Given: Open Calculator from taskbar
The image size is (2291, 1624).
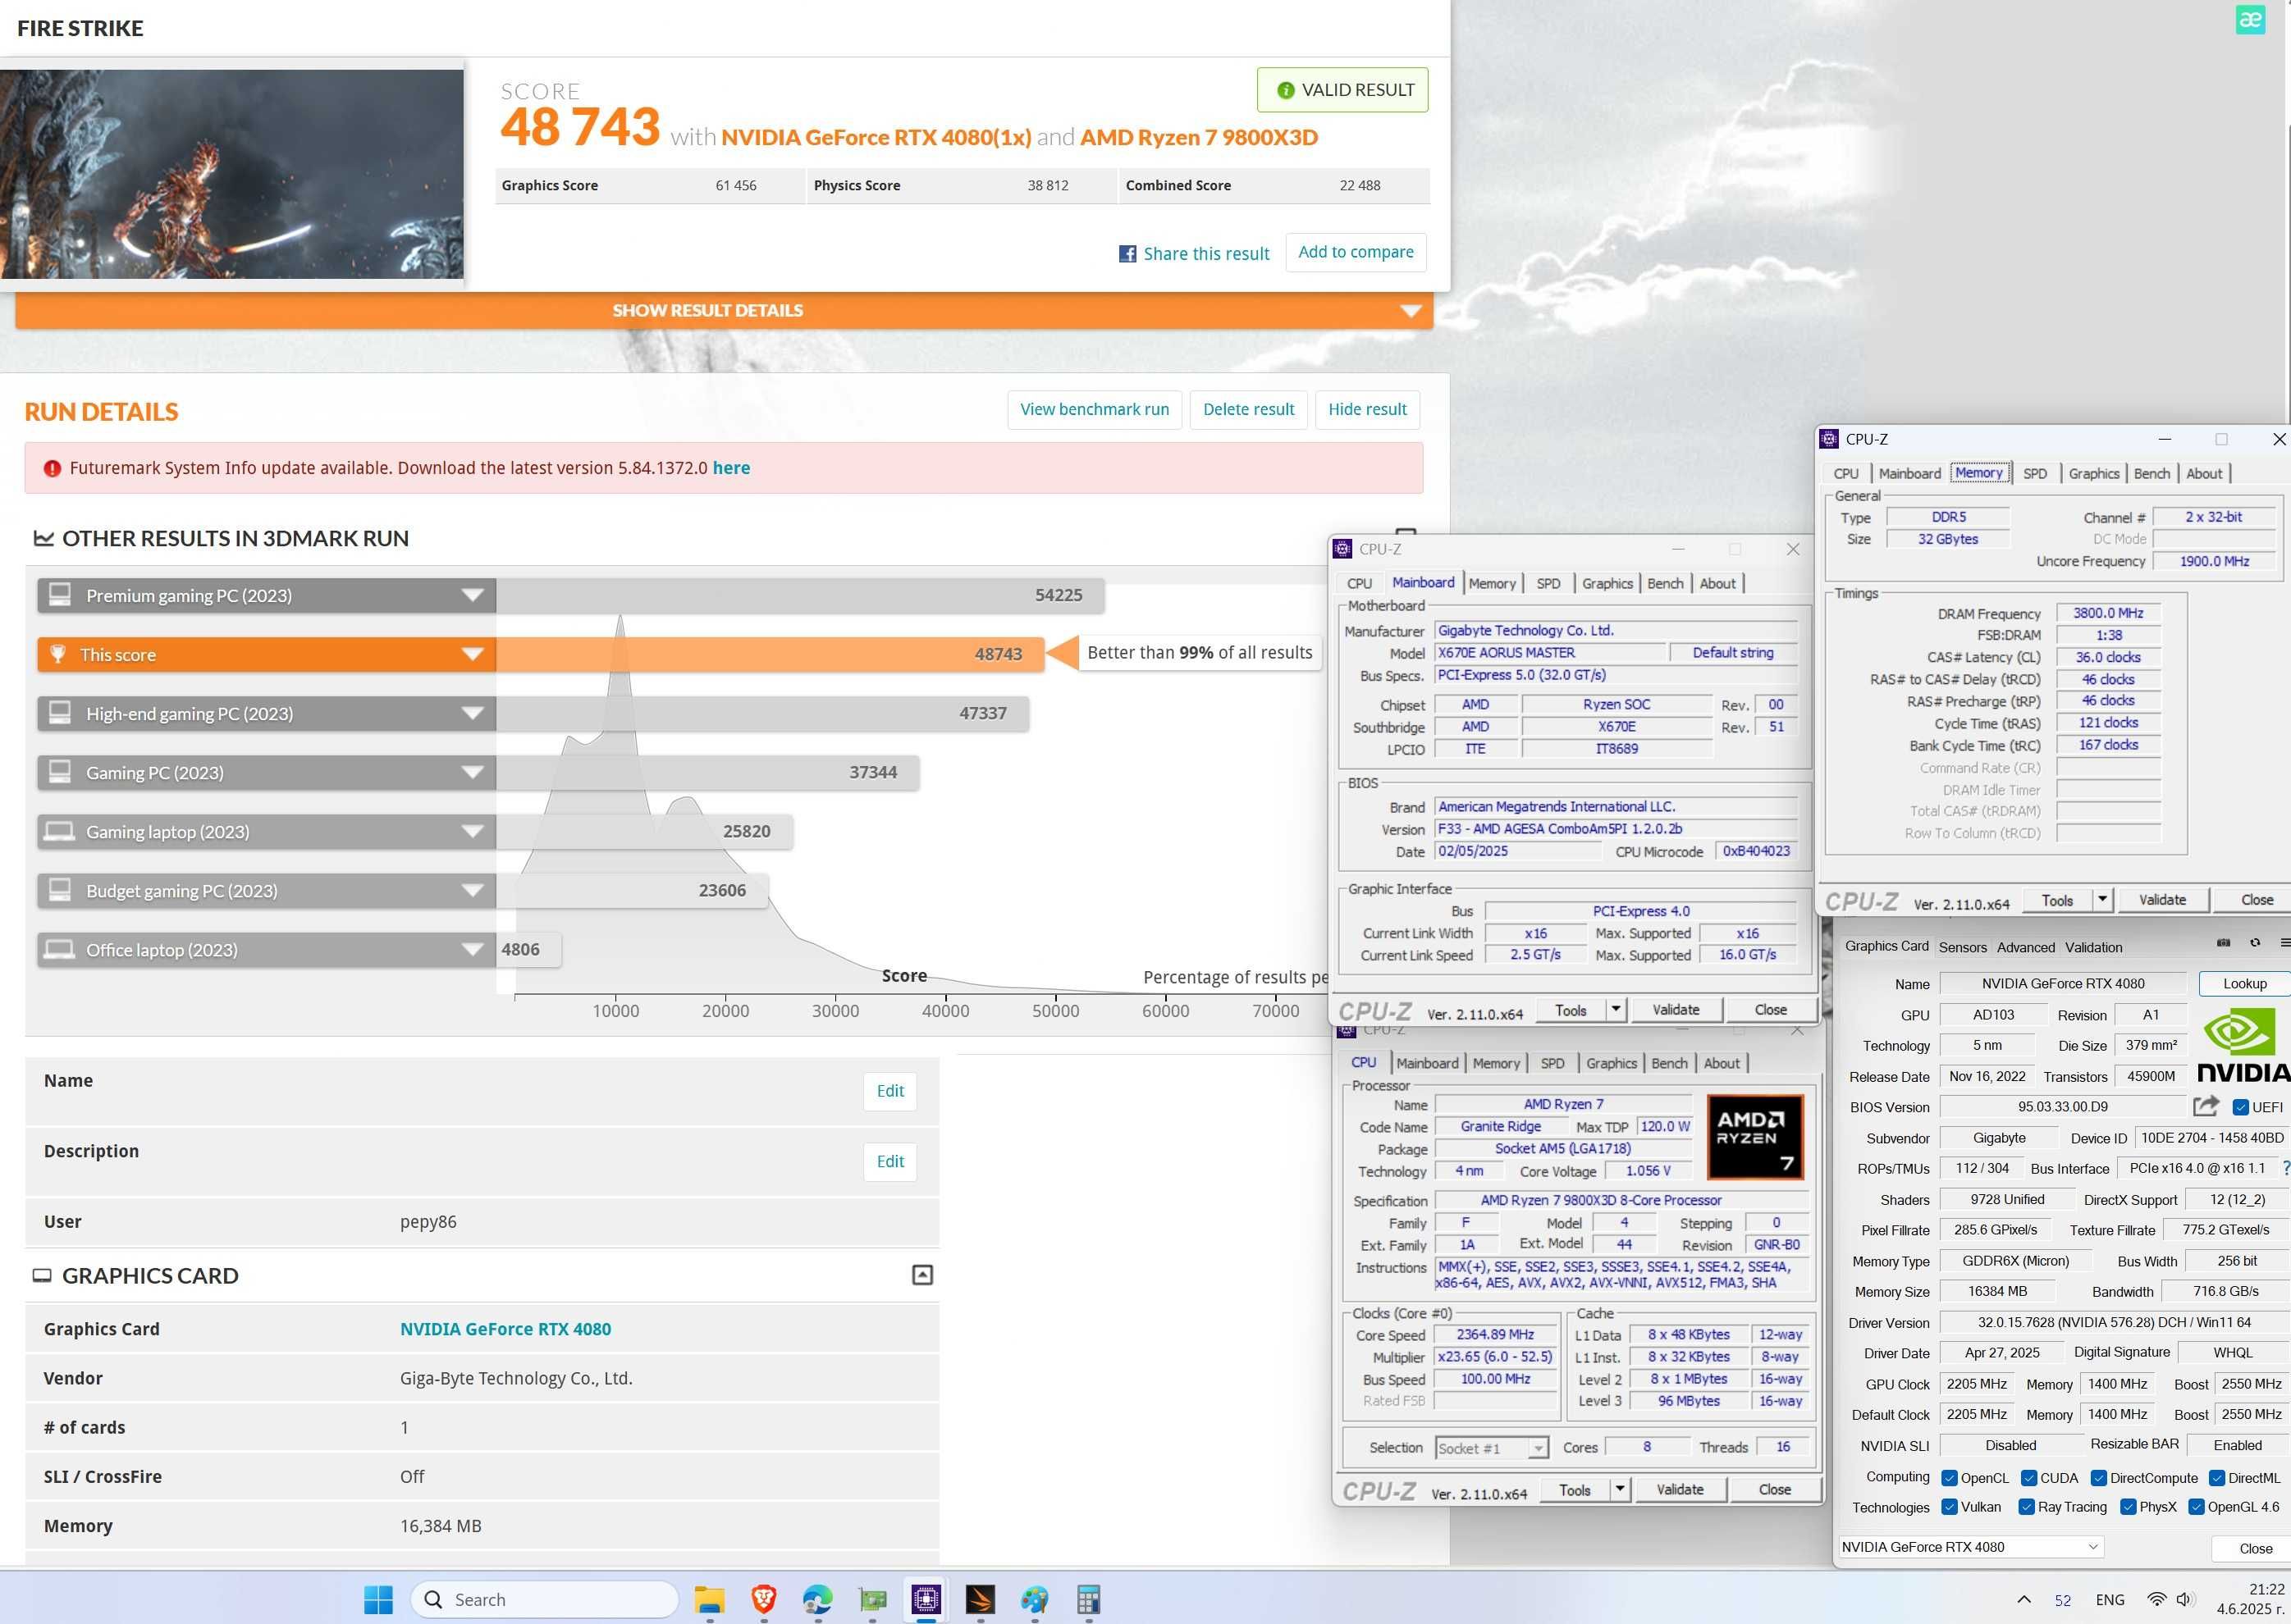Looking at the screenshot, I should (x=1089, y=1600).
